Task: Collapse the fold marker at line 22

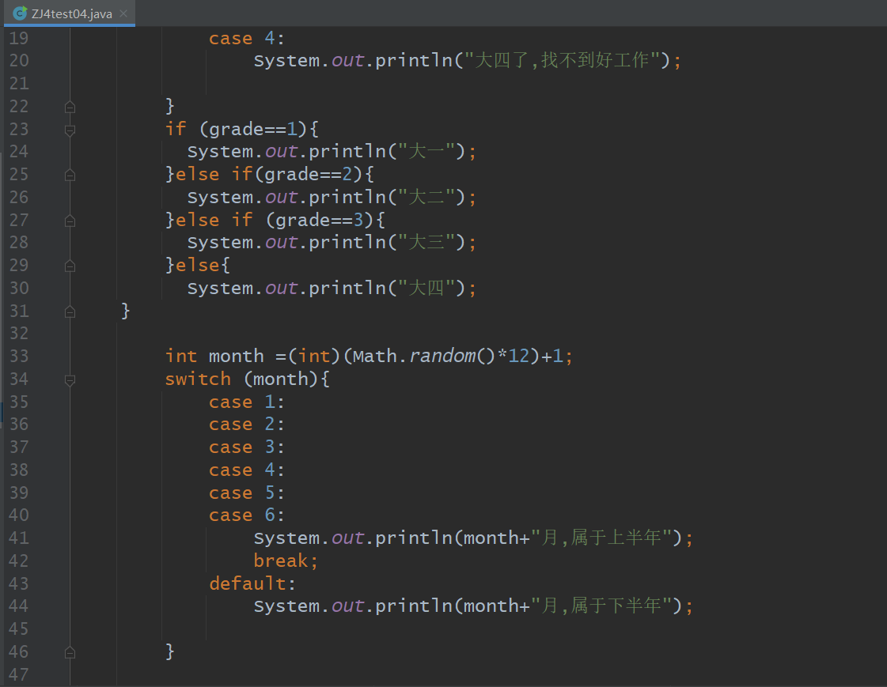Action: (70, 107)
